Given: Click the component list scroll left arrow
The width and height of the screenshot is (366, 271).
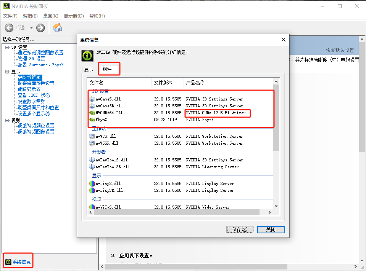Looking at the screenshot, I should pos(90,212).
